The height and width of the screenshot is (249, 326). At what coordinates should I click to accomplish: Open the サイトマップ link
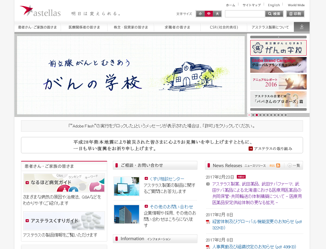pyautogui.click(x=252, y=5)
